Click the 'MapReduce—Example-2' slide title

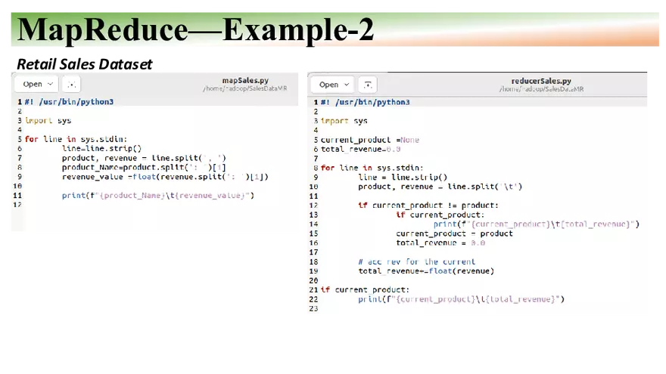point(195,29)
